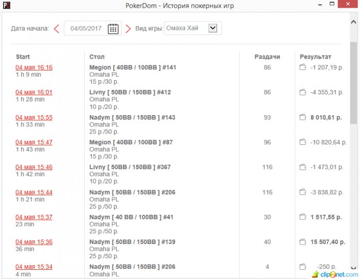Viewport: 360px width, 279px height.
Task: Click result value -10 820,64 р.
Action: click(329, 142)
